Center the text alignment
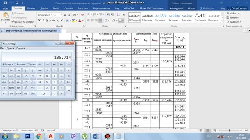250x140 pixels. pos(92,21)
